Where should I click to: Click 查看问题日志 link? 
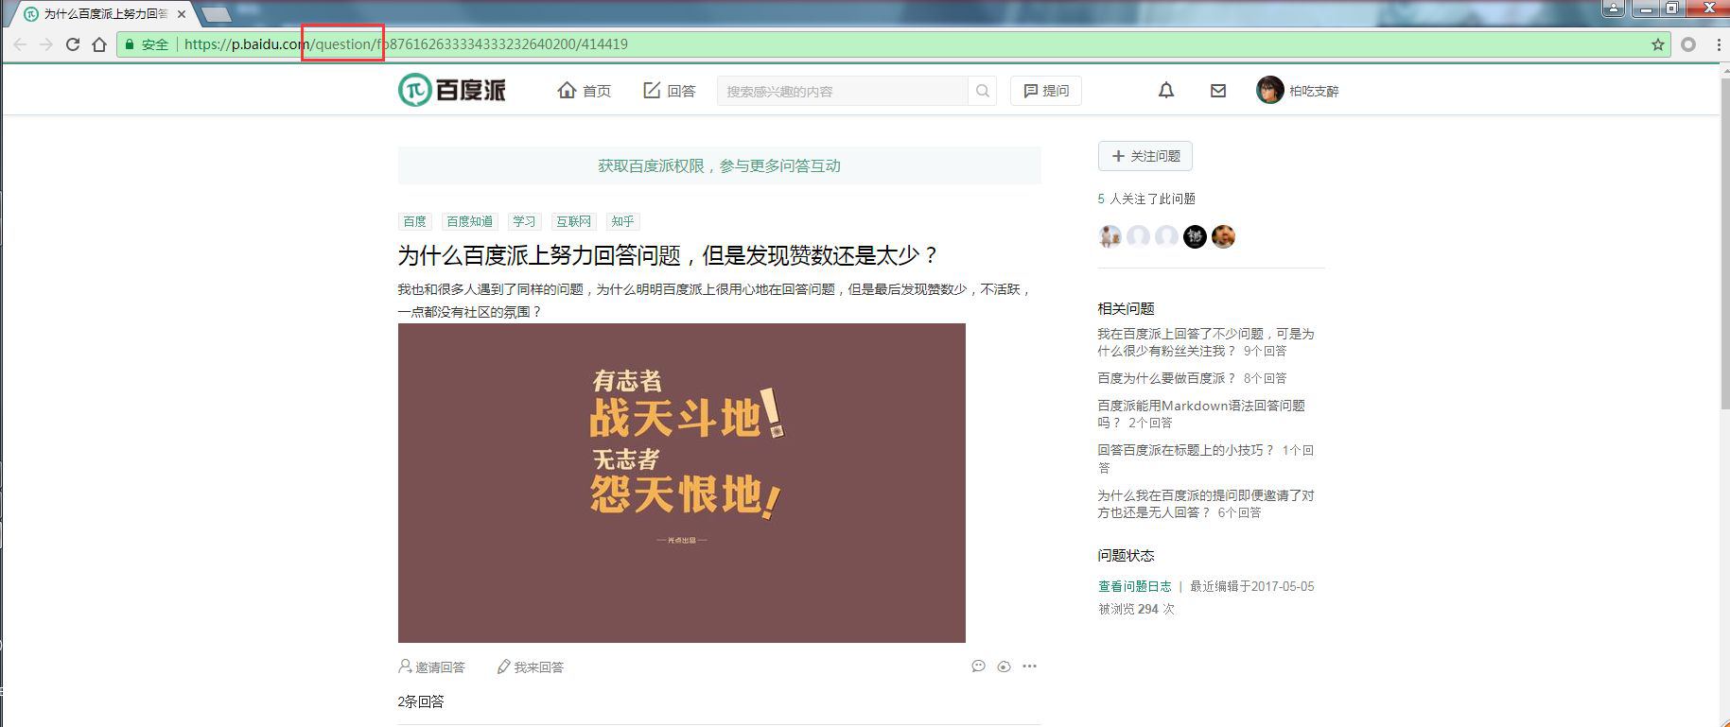[1134, 586]
